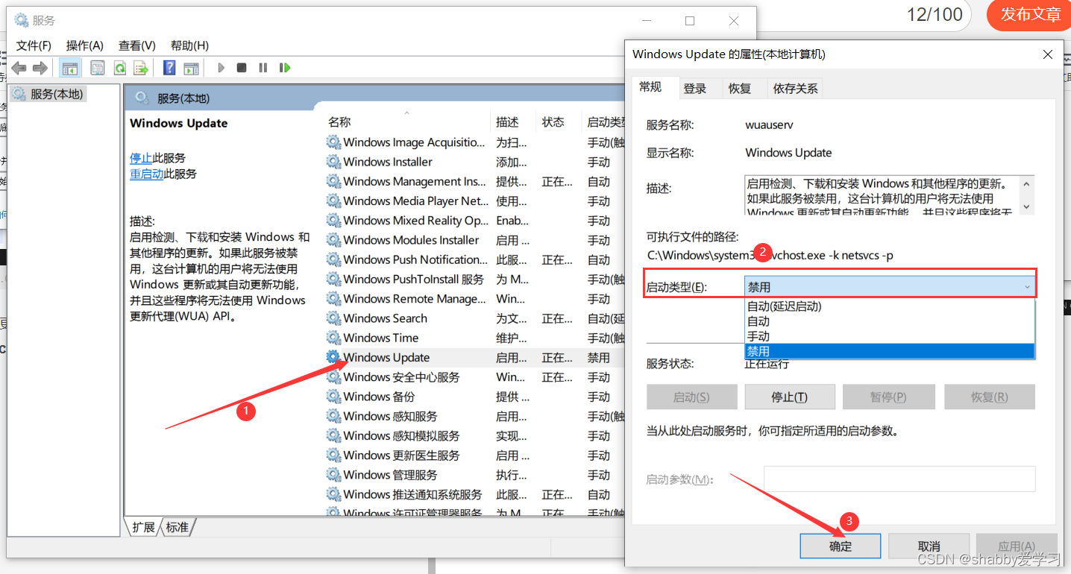
Task: Click the gear icon beside Windows 备份
Action: pyautogui.click(x=333, y=397)
